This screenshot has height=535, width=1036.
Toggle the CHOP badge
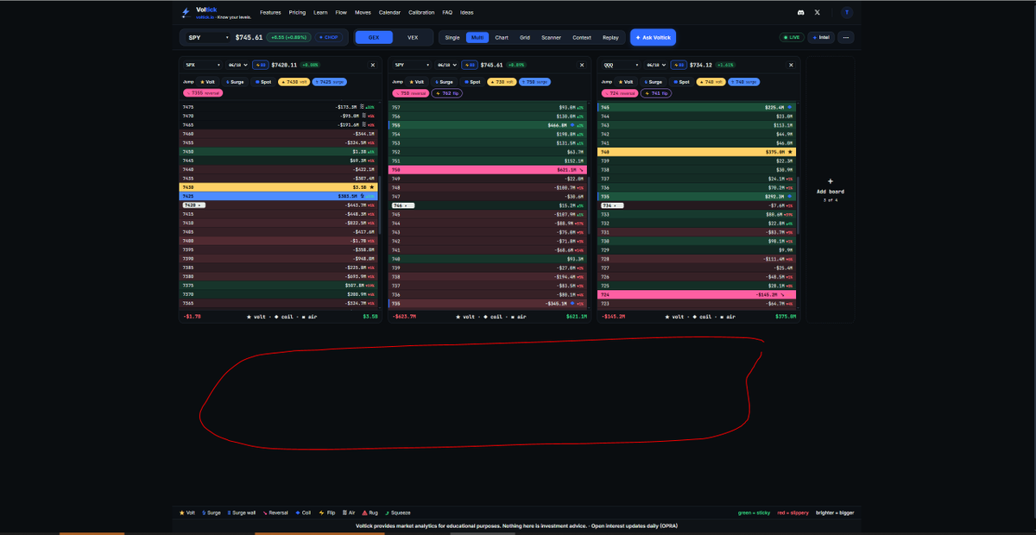point(328,37)
